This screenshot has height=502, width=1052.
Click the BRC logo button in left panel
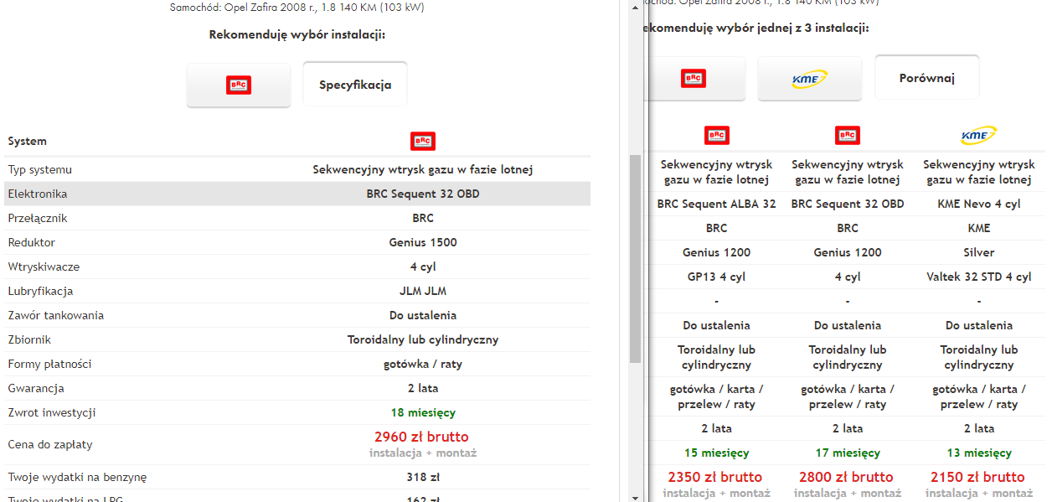coord(239,85)
